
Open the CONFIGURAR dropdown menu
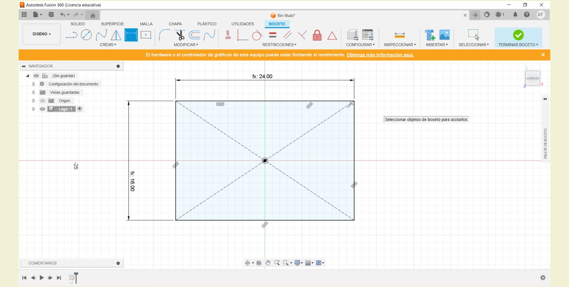click(x=360, y=45)
